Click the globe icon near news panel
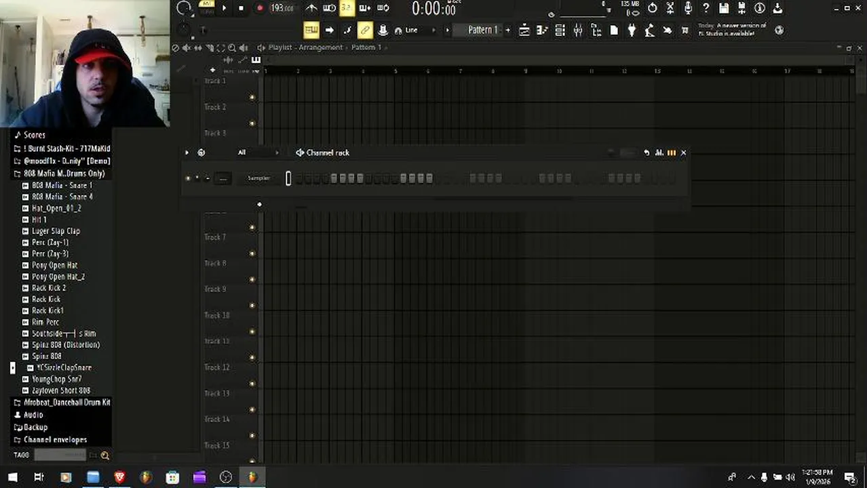Viewport: 867px width, 488px height. click(x=779, y=30)
